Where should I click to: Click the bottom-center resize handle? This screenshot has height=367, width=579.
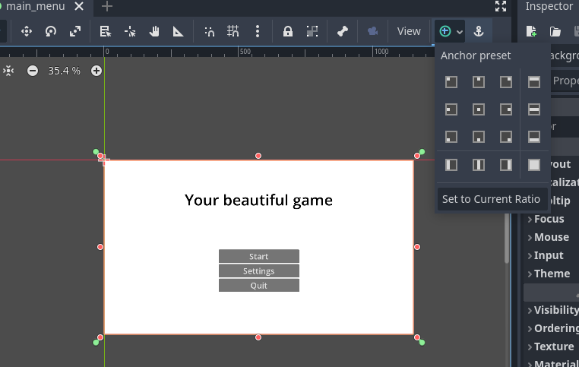click(x=258, y=337)
